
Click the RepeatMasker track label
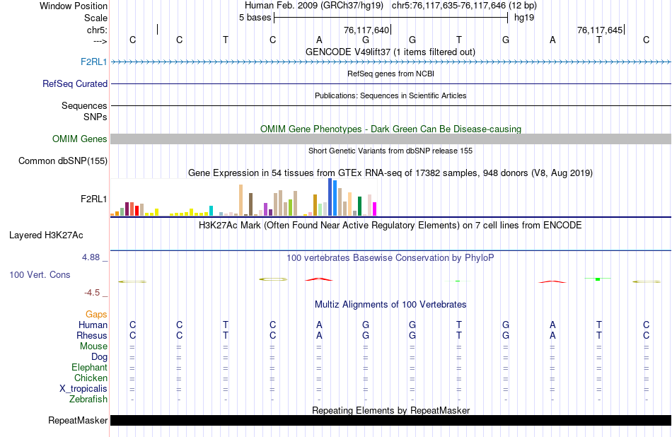coord(78,420)
